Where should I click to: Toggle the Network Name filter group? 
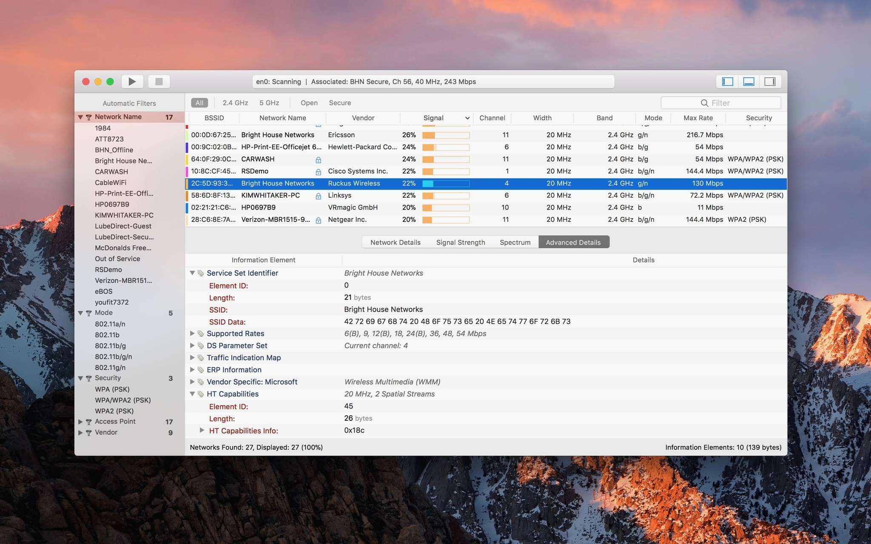pyautogui.click(x=80, y=116)
